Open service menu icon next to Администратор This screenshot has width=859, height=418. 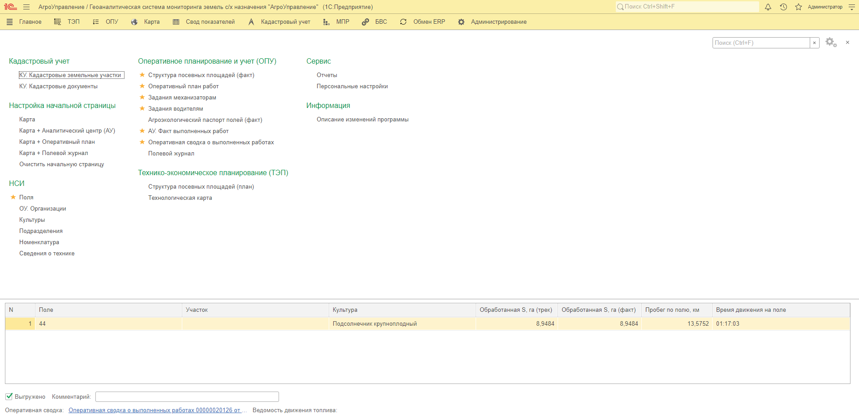[852, 7]
